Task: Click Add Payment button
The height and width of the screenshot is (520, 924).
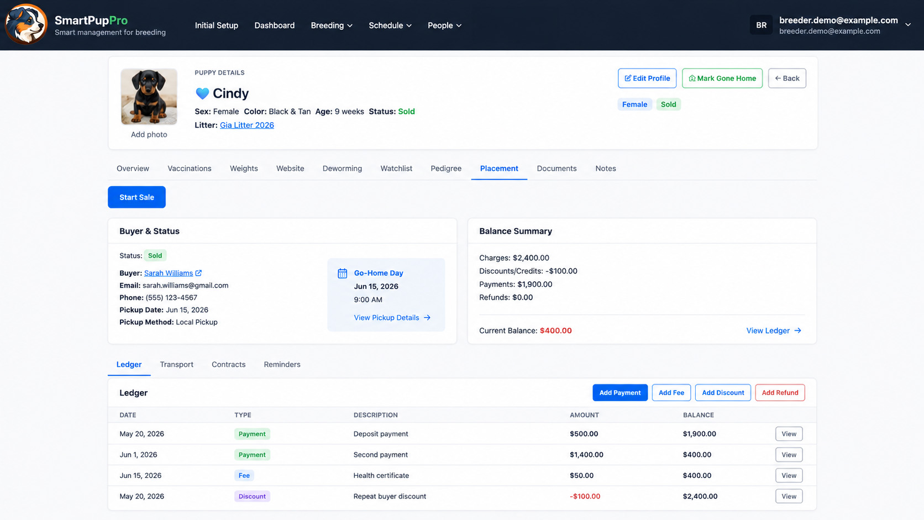Action: pyautogui.click(x=620, y=393)
